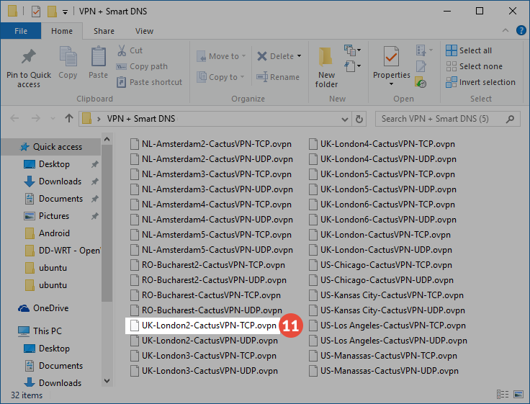
Task: Select OneDrive in the sidebar
Action: point(43,308)
